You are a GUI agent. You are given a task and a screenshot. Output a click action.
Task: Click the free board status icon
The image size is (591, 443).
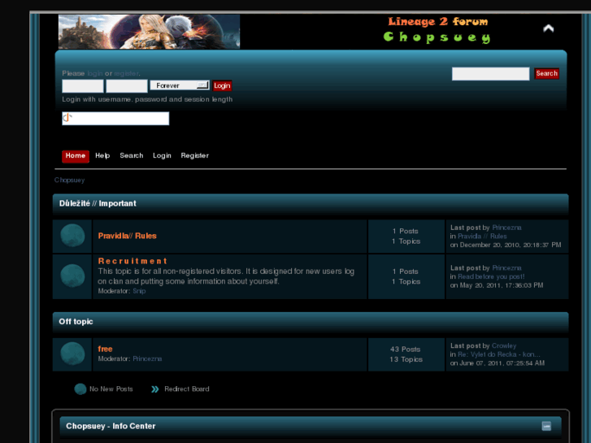(72, 354)
